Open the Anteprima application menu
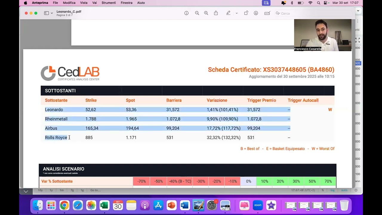 click(40, 3)
